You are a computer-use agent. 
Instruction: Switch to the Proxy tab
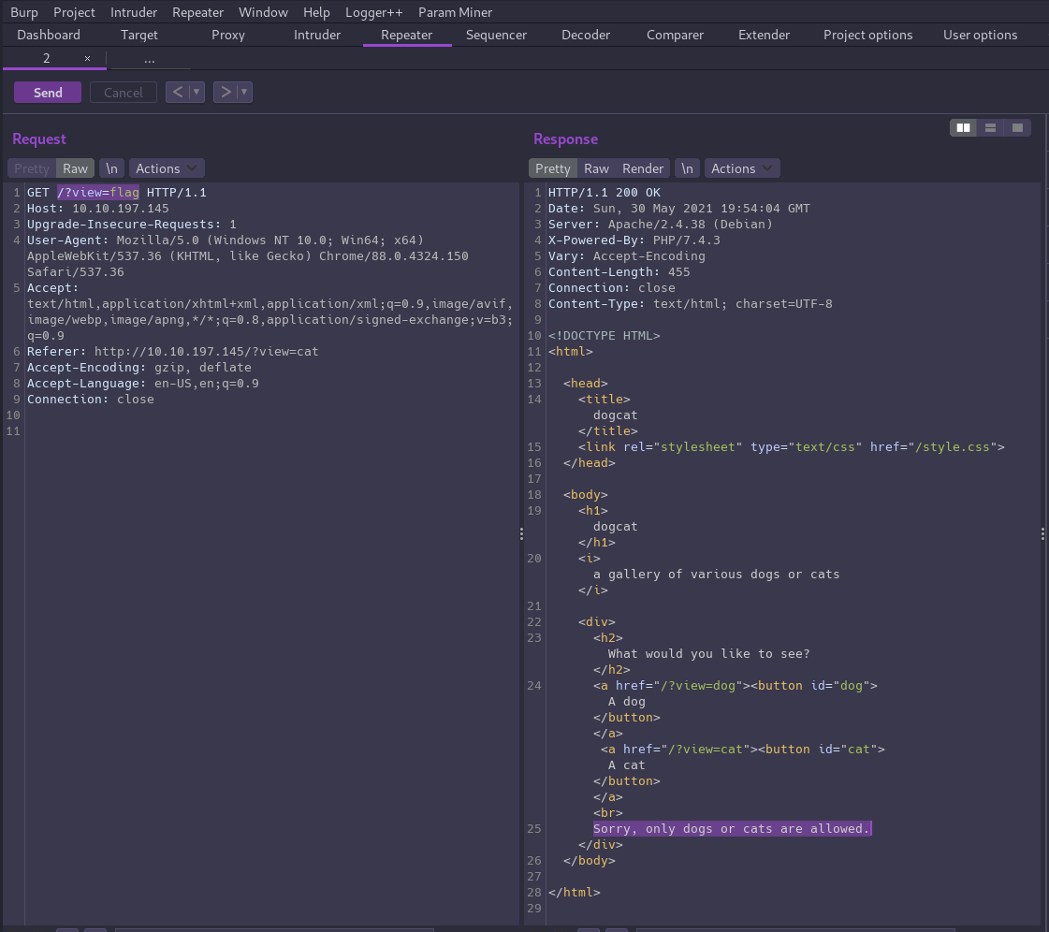(x=228, y=35)
